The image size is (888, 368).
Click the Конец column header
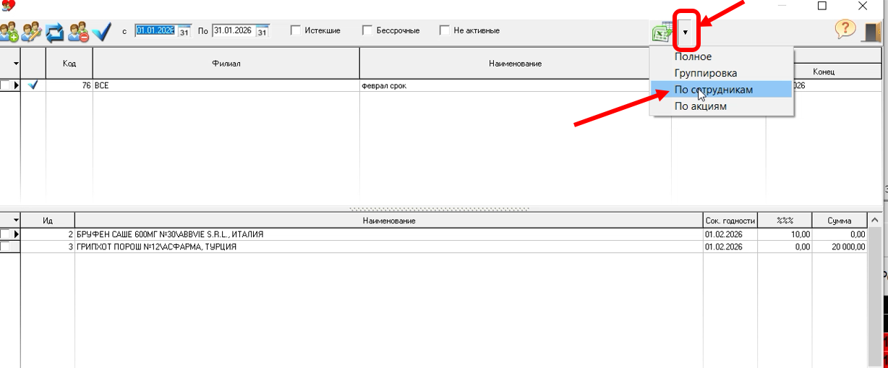coord(824,72)
